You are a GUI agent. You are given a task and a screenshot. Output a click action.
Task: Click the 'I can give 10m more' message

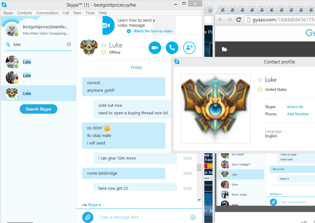[135, 158]
